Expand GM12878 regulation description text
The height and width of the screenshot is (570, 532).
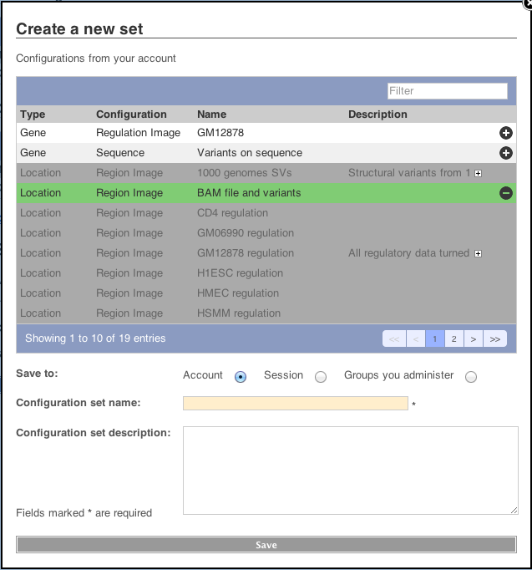click(x=478, y=253)
